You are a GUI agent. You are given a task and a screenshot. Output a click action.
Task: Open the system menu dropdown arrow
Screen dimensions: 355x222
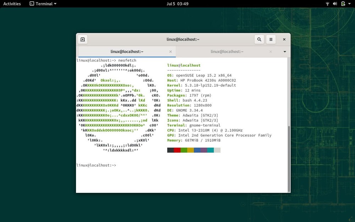(350, 4)
